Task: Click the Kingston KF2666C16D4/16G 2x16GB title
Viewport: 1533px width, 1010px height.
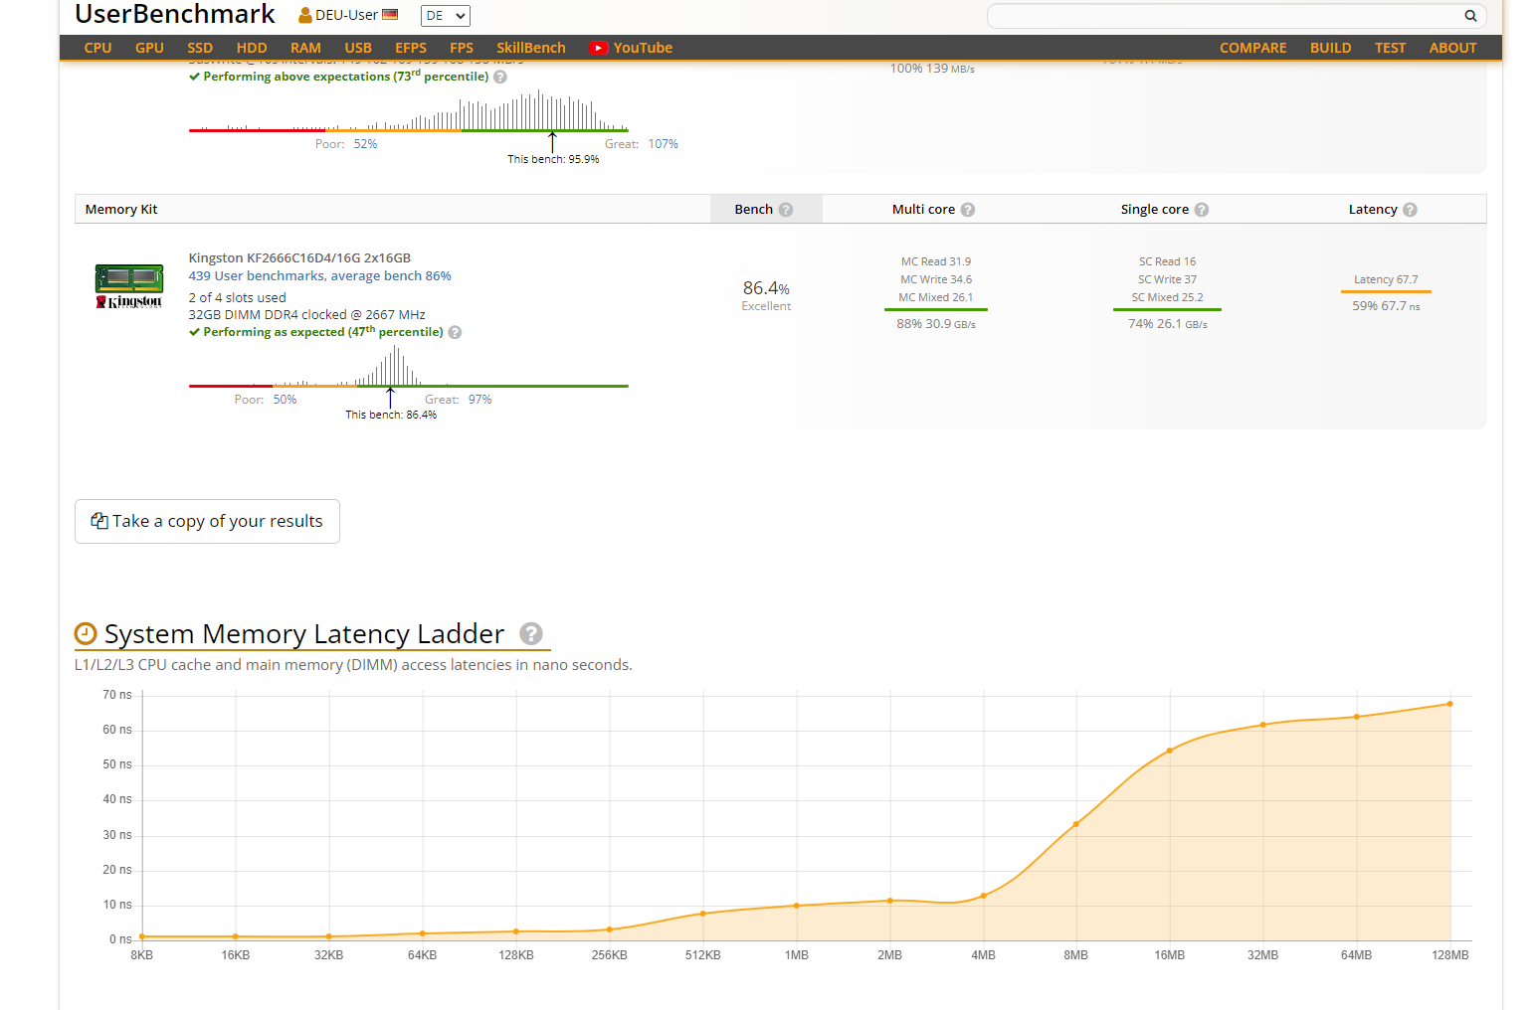Action: [299, 258]
